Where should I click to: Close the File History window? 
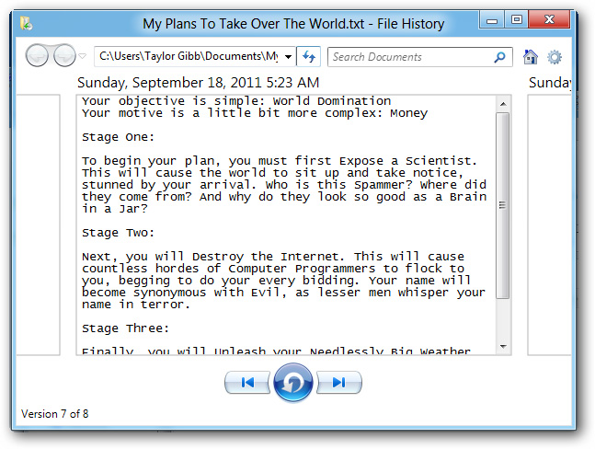549,19
